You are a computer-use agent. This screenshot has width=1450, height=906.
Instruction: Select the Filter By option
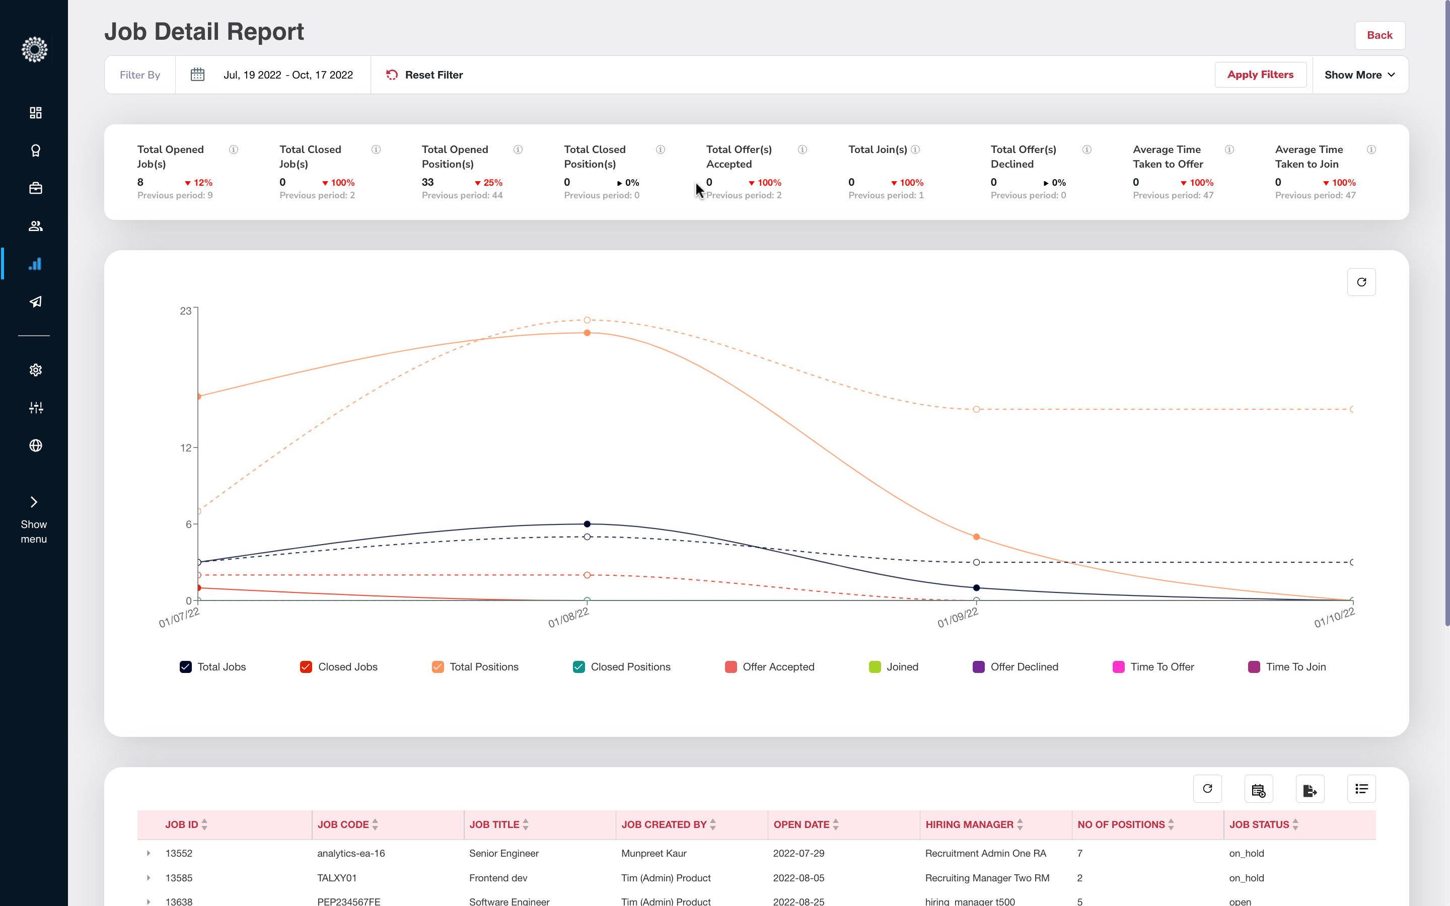pyautogui.click(x=139, y=74)
